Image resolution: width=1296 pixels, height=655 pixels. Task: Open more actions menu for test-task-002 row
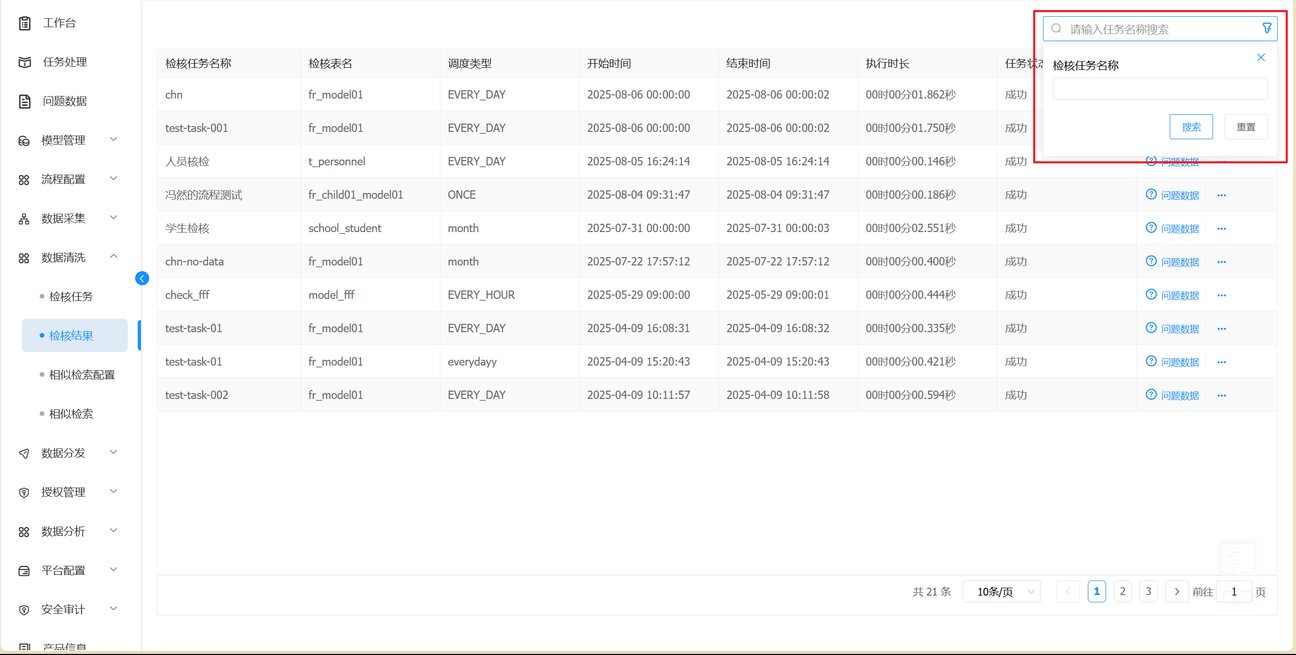click(x=1221, y=395)
